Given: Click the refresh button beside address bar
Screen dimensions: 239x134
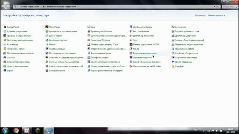Looking at the screenshot, I should pyautogui.click(x=218, y=7).
